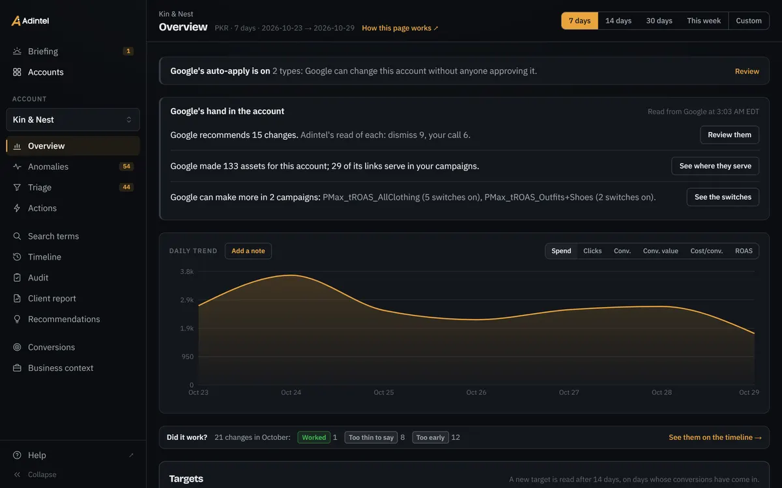Open the Kin & Nest account selector
This screenshot has height=488, width=782.
coord(73,120)
